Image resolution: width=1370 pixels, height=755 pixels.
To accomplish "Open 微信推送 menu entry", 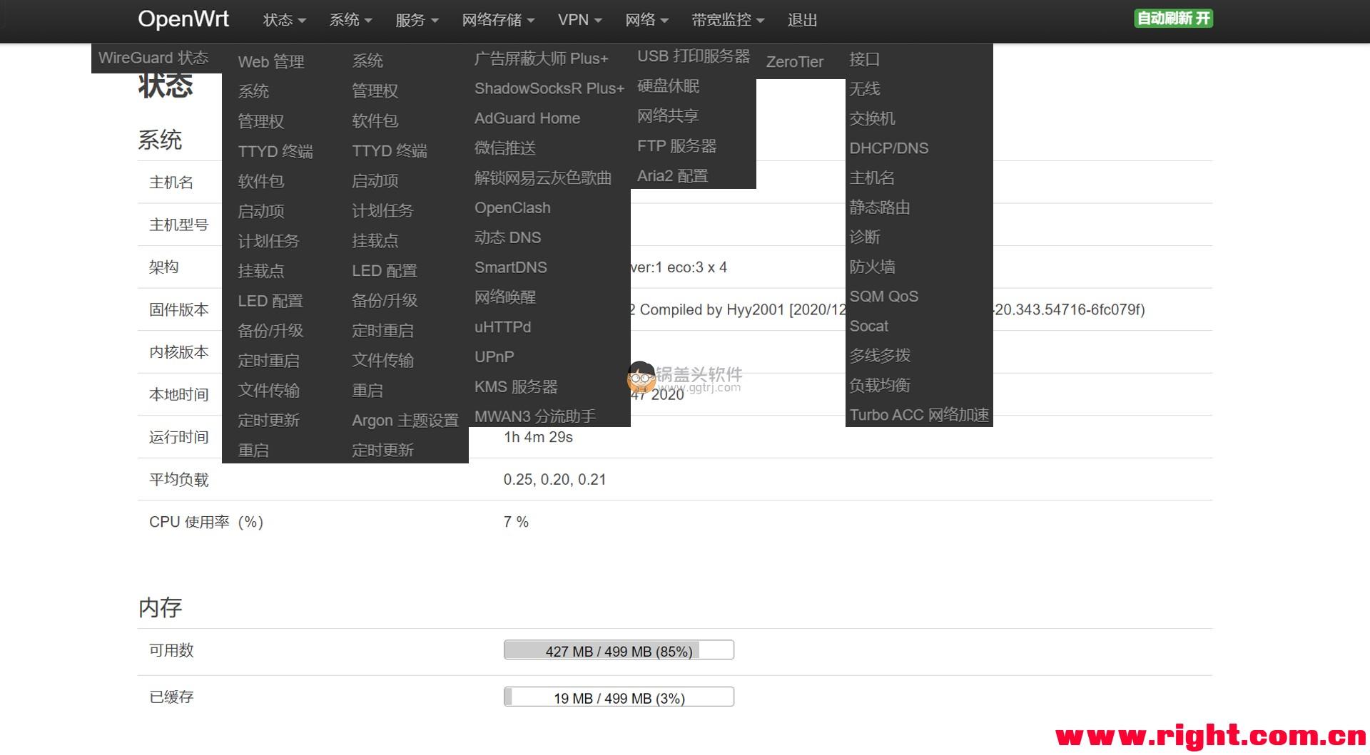I will tap(505, 148).
